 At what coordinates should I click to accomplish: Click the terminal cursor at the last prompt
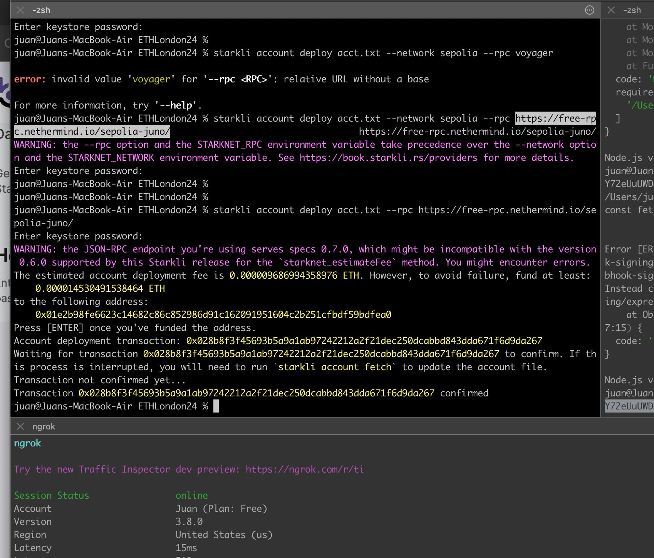(216, 406)
